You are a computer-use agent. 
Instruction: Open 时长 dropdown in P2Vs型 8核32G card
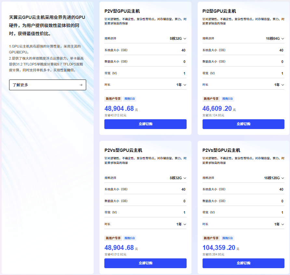(181, 224)
